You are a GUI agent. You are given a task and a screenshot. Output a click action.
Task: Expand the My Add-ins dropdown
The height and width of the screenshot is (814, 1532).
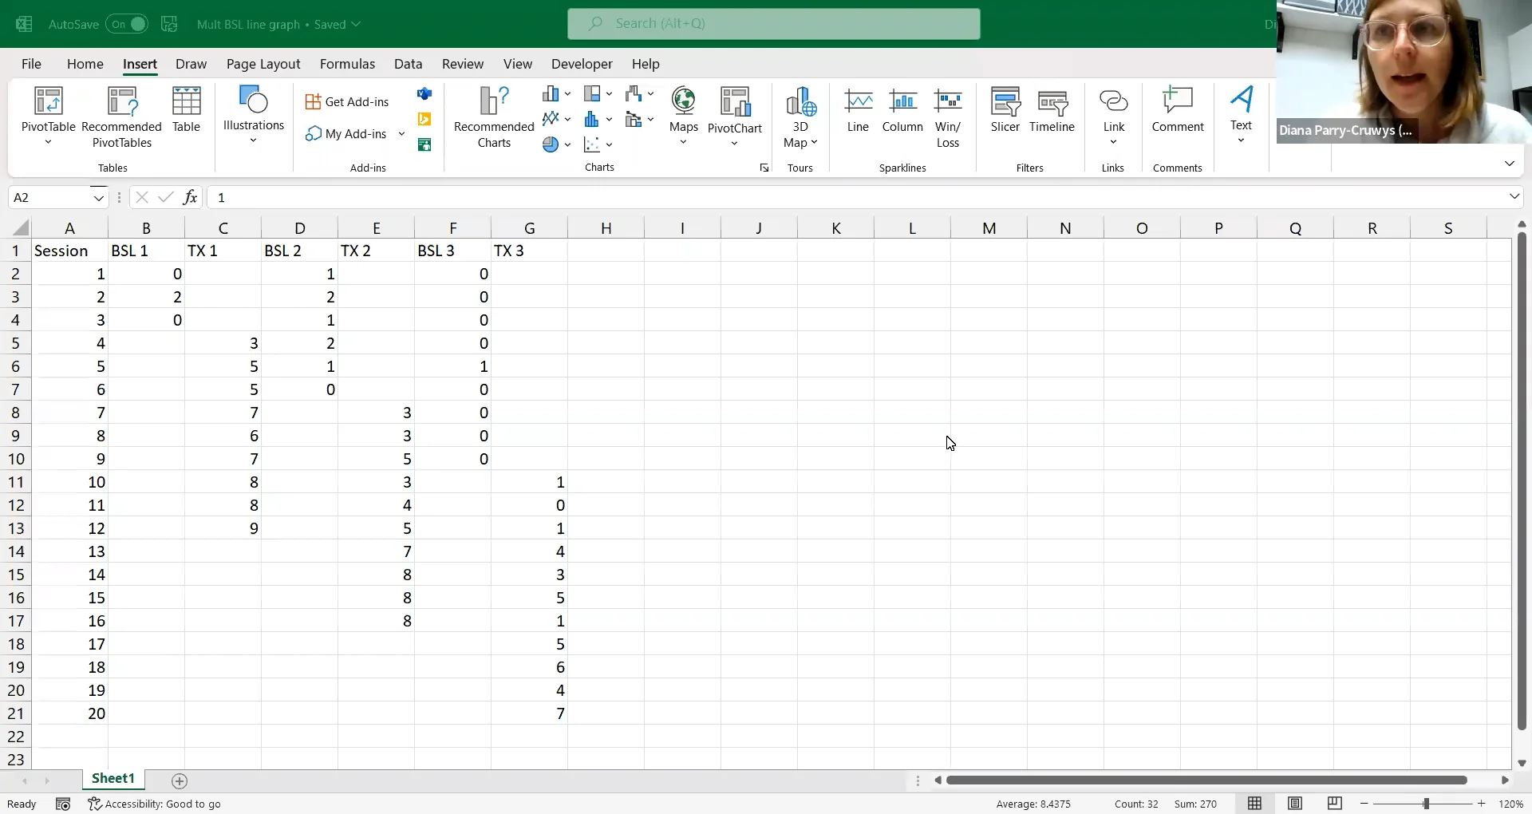click(x=402, y=133)
